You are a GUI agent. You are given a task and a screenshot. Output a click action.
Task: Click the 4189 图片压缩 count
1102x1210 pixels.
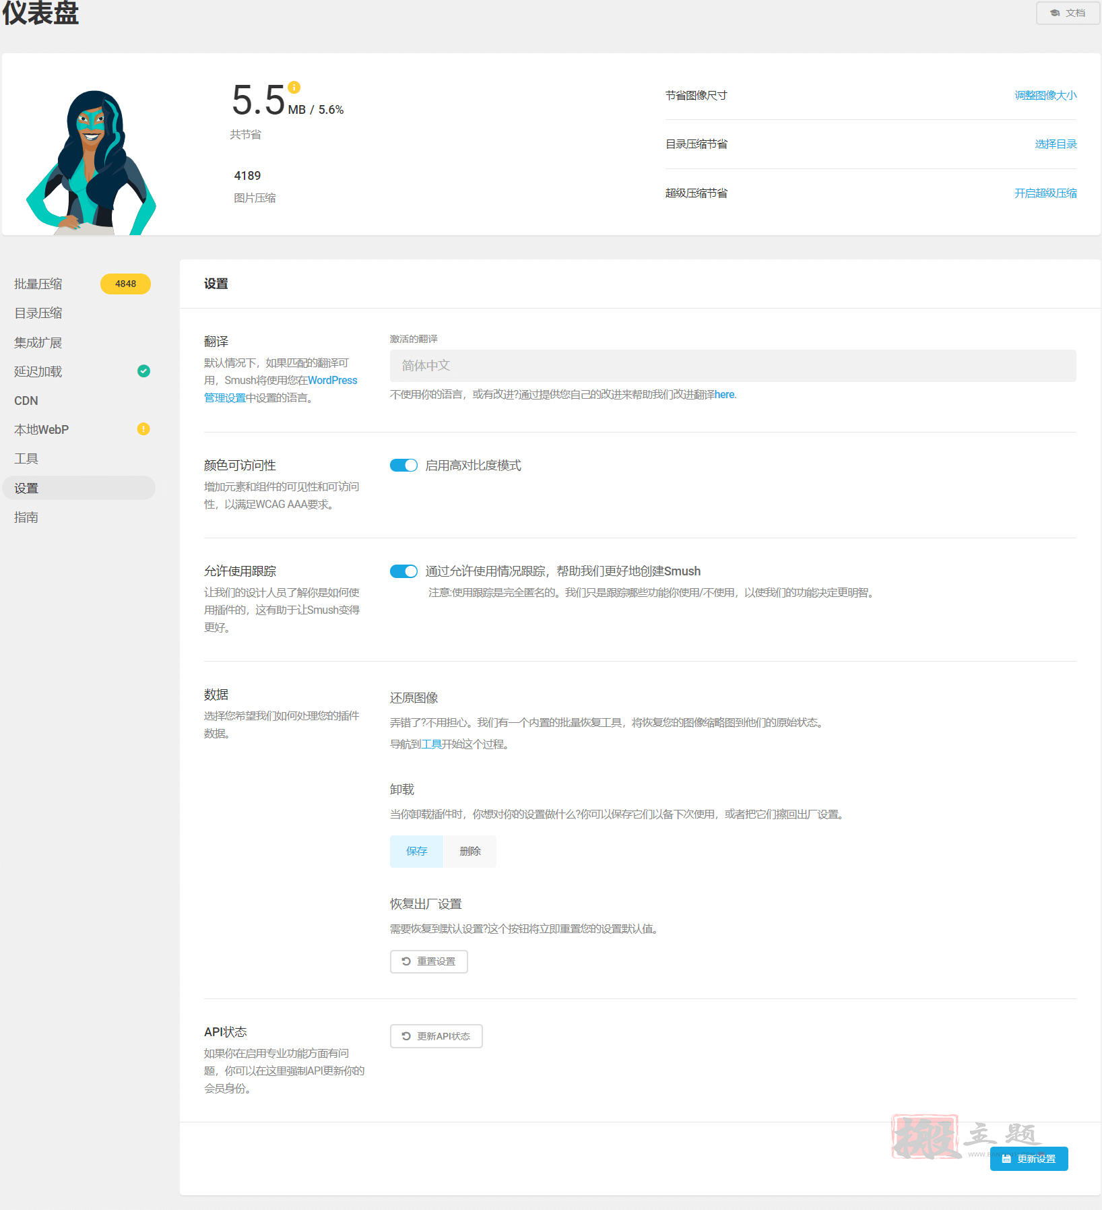pyautogui.click(x=248, y=176)
